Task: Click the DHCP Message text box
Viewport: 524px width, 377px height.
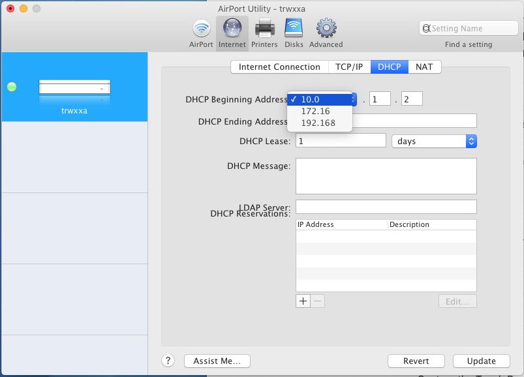Action: pos(386,176)
